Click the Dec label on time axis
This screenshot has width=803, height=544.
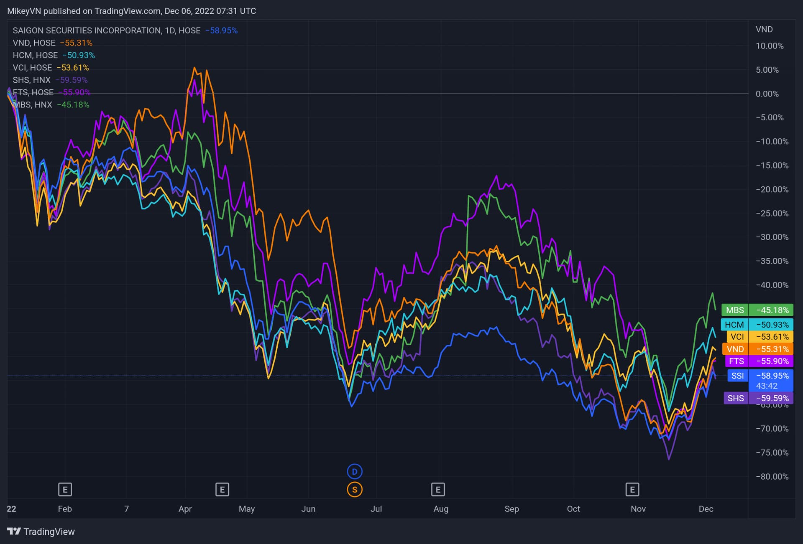pyautogui.click(x=706, y=509)
